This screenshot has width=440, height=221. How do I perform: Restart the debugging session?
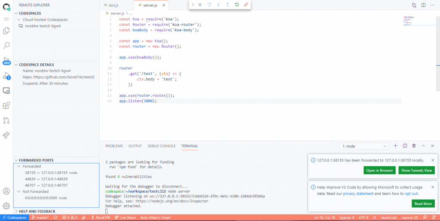pos(237,5)
